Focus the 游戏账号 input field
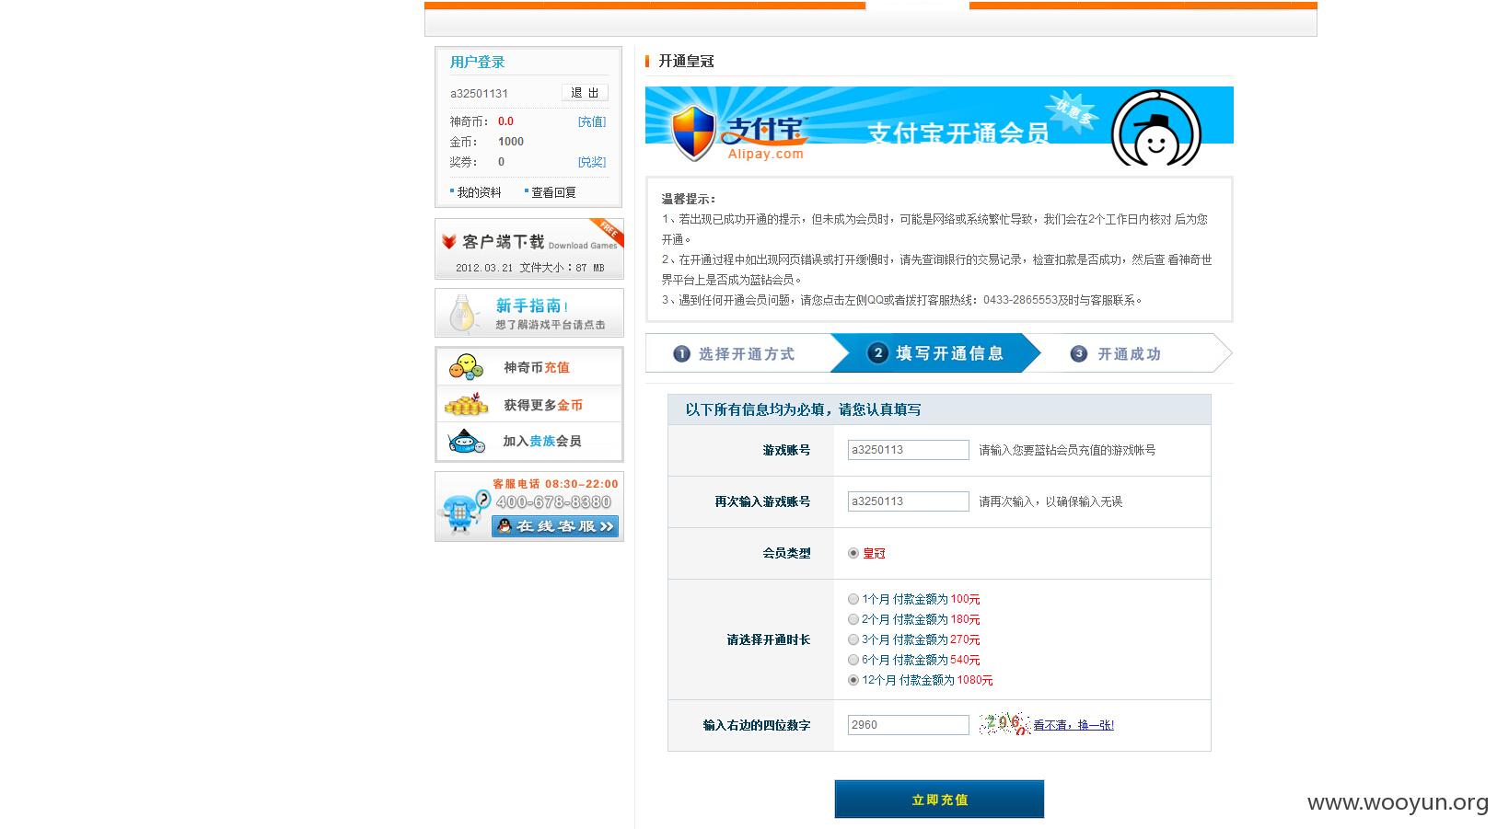Image resolution: width=1497 pixels, height=829 pixels. (x=908, y=450)
